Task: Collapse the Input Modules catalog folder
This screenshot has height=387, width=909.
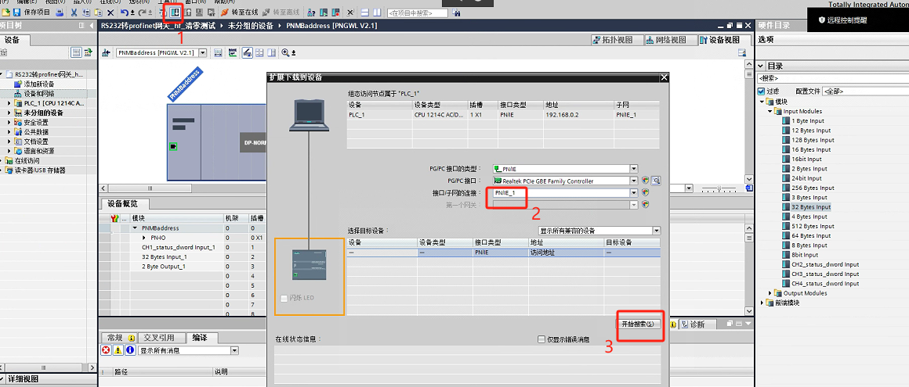Action: tap(770, 111)
